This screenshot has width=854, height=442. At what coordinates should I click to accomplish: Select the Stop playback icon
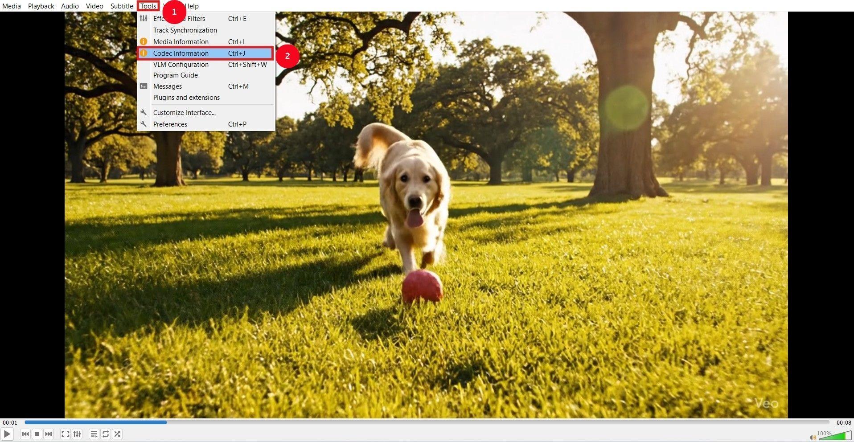(37, 434)
